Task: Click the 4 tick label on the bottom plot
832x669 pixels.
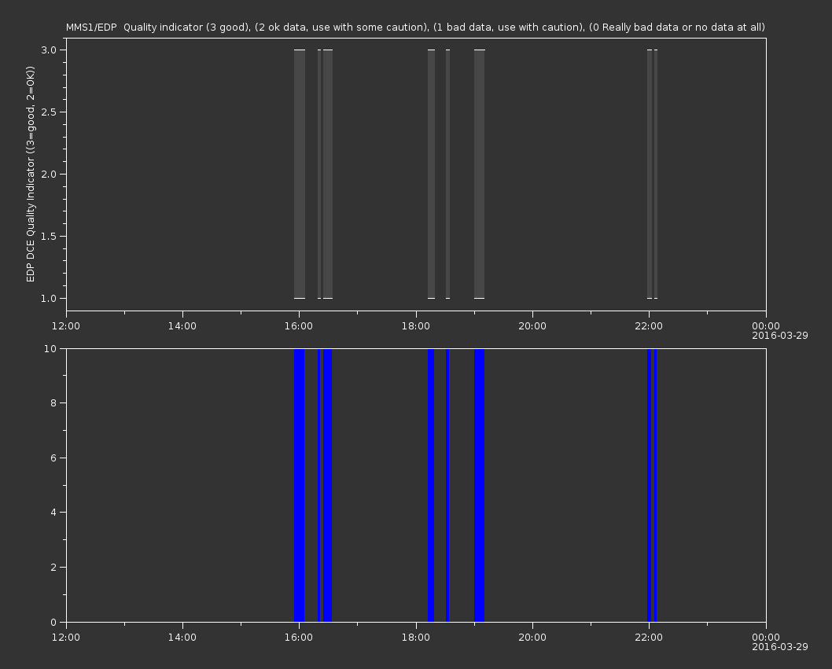Action: [x=53, y=513]
